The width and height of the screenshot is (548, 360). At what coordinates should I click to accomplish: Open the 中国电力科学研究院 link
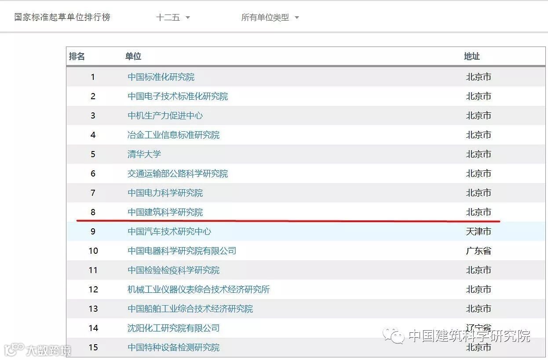click(165, 193)
